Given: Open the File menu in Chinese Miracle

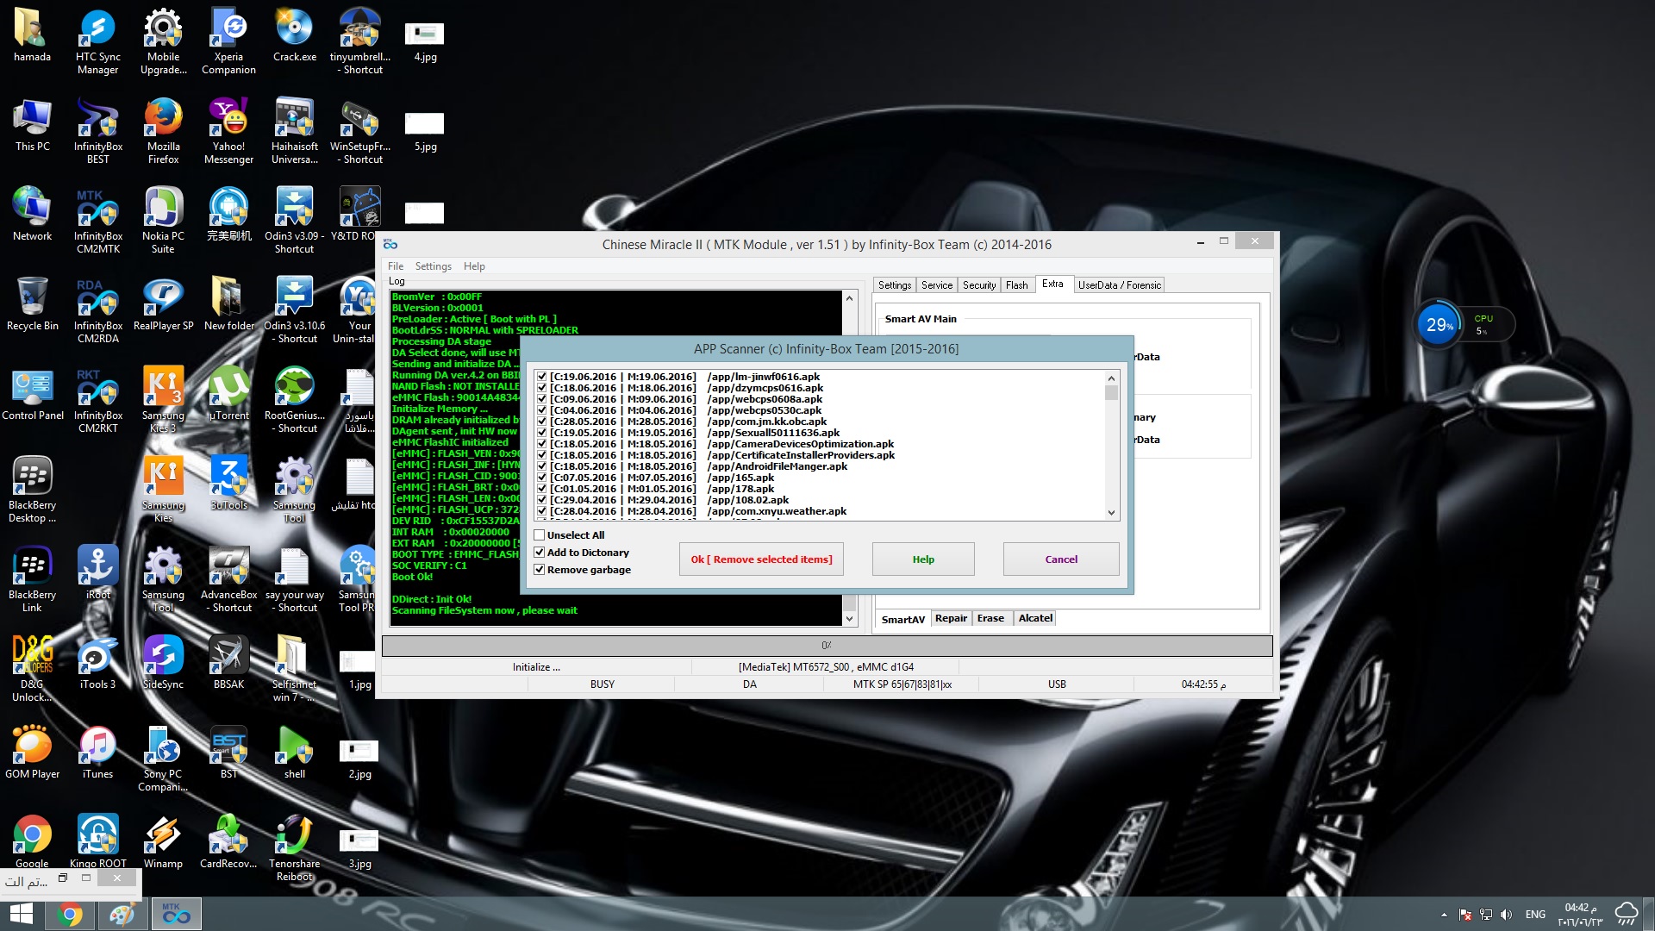Looking at the screenshot, I should click(396, 266).
